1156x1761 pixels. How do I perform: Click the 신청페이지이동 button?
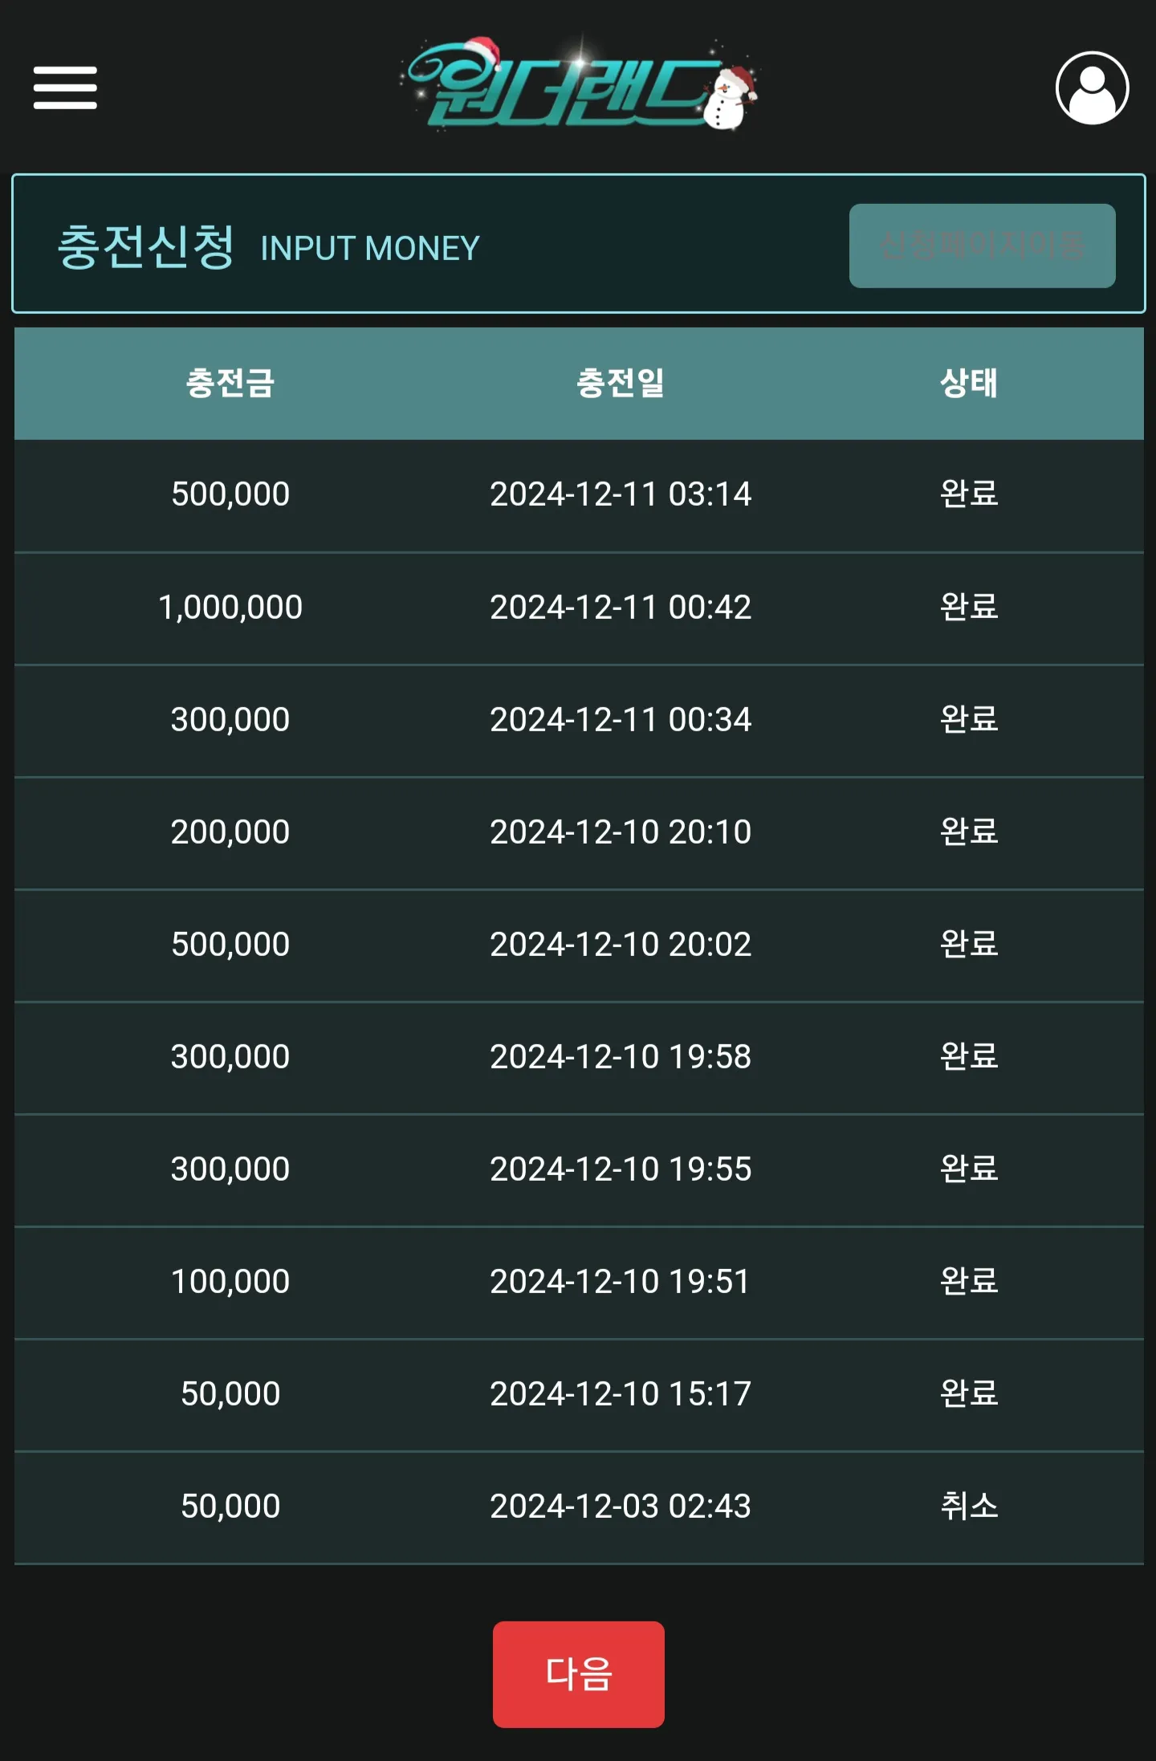pyautogui.click(x=982, y=246)
